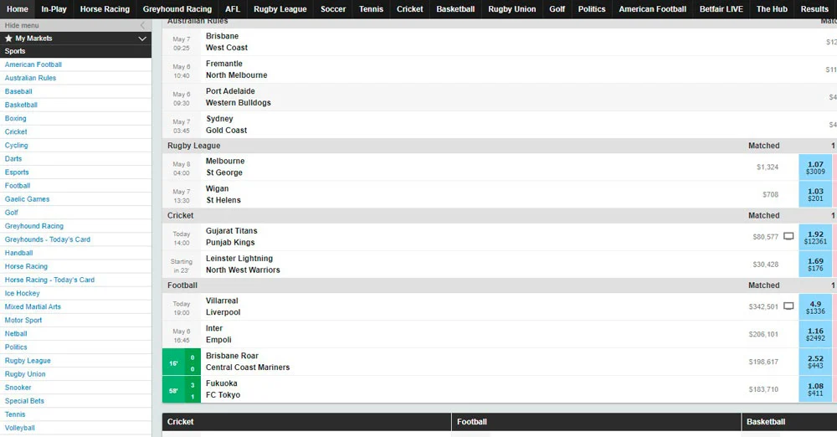The width and height of the screenshot is (837, 437).
Task: Back Fukuoka at 1.08 odds
Action: (x=815, y=389)
